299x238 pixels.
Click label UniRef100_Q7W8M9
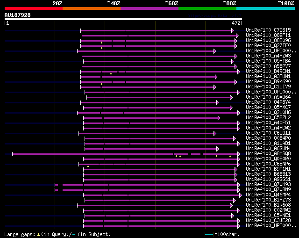[268, 190]
